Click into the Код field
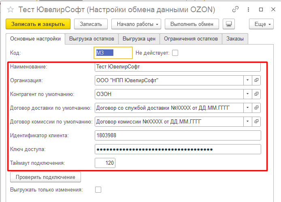The width and height of the screenshot is (281, 202). [x=113, y=53]
